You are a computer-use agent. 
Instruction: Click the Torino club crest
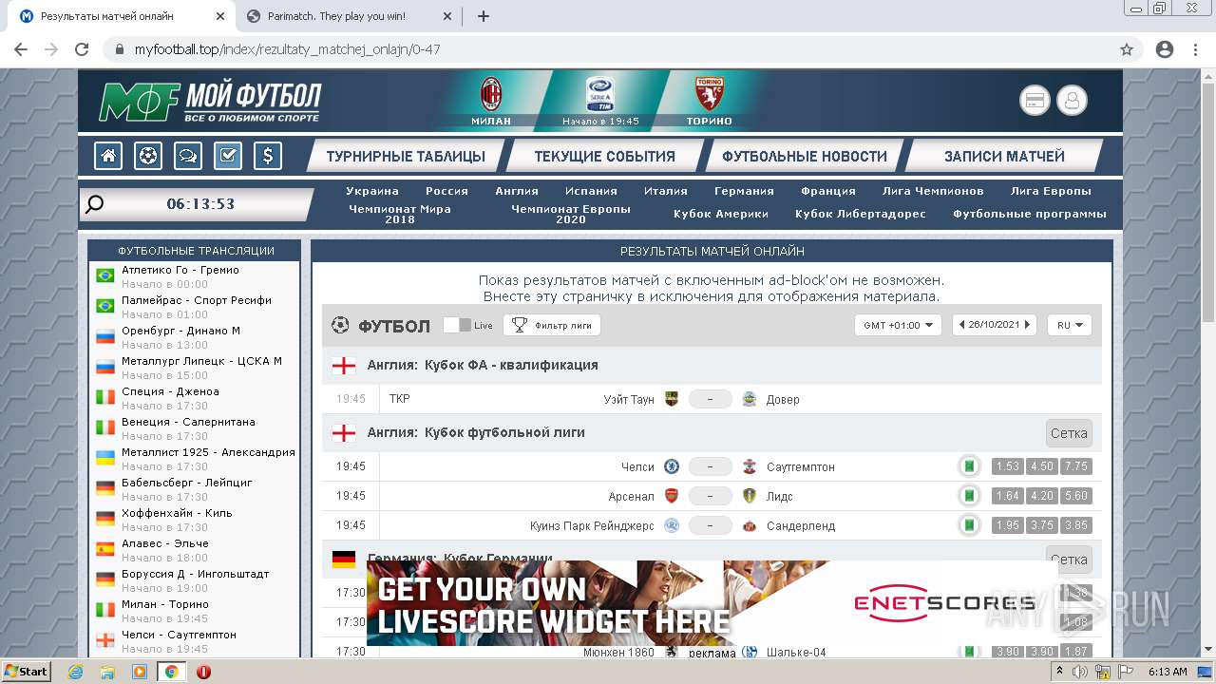click(x=710, y=94)
